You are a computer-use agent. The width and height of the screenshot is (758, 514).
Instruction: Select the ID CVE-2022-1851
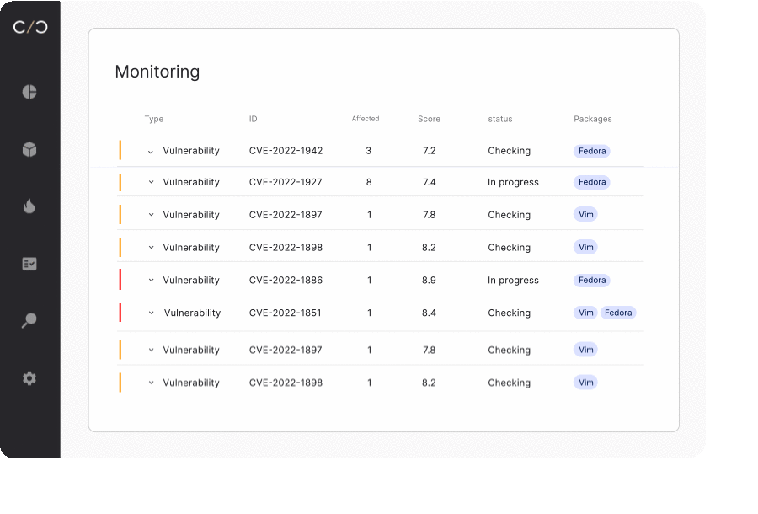coord(286,313)
